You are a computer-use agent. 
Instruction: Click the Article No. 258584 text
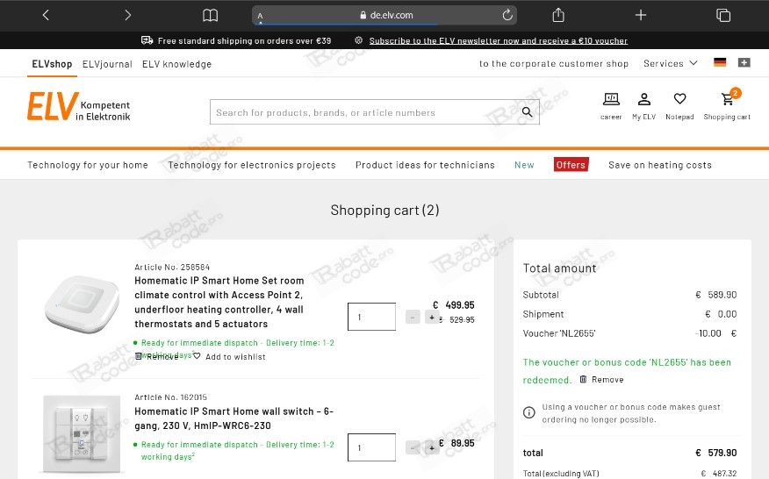click(172, 268)
